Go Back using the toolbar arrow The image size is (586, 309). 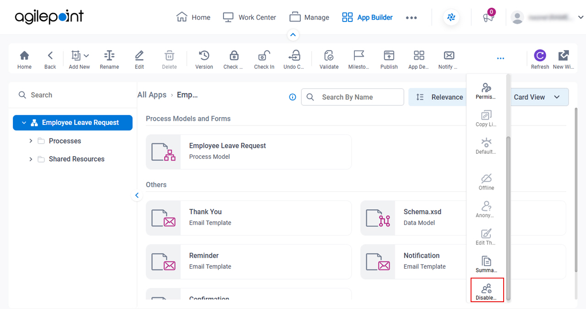(50, 60)
